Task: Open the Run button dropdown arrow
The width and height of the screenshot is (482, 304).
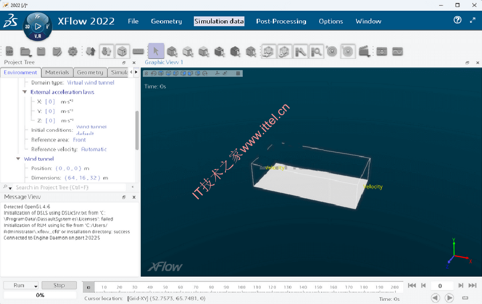Action: click(36, 285)
